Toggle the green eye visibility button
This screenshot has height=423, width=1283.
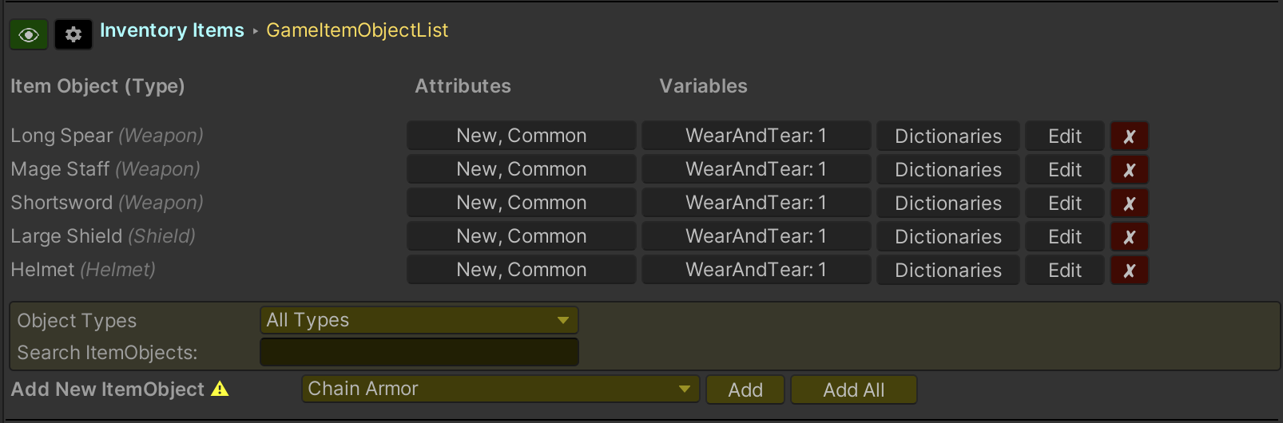click(x=29, y=35)
